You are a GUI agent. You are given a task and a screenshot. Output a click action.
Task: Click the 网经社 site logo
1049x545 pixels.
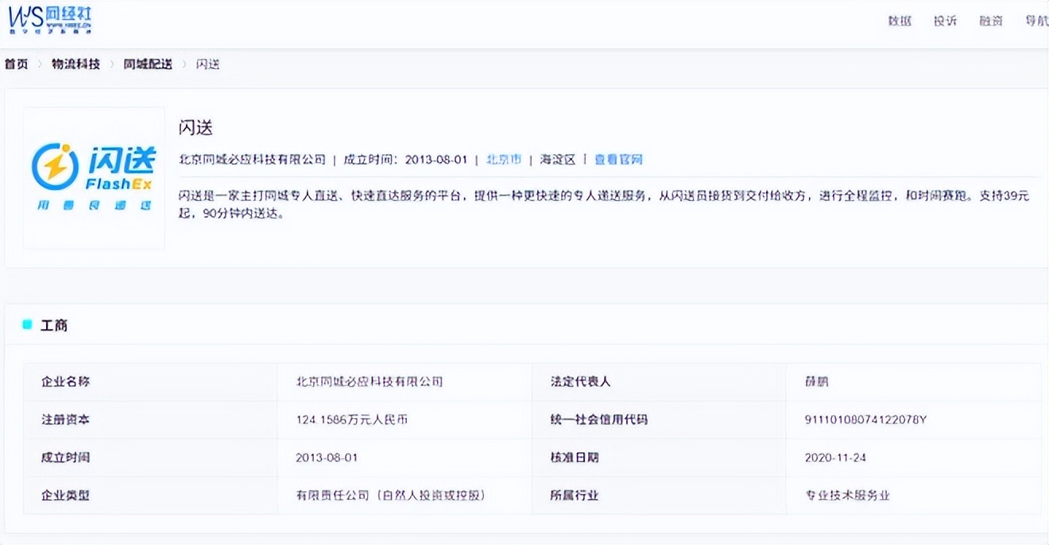(51, 19)
